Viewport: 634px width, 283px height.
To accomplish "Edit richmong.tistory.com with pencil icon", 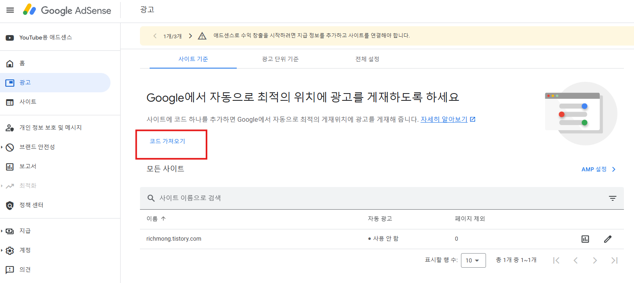I will 608,239.
